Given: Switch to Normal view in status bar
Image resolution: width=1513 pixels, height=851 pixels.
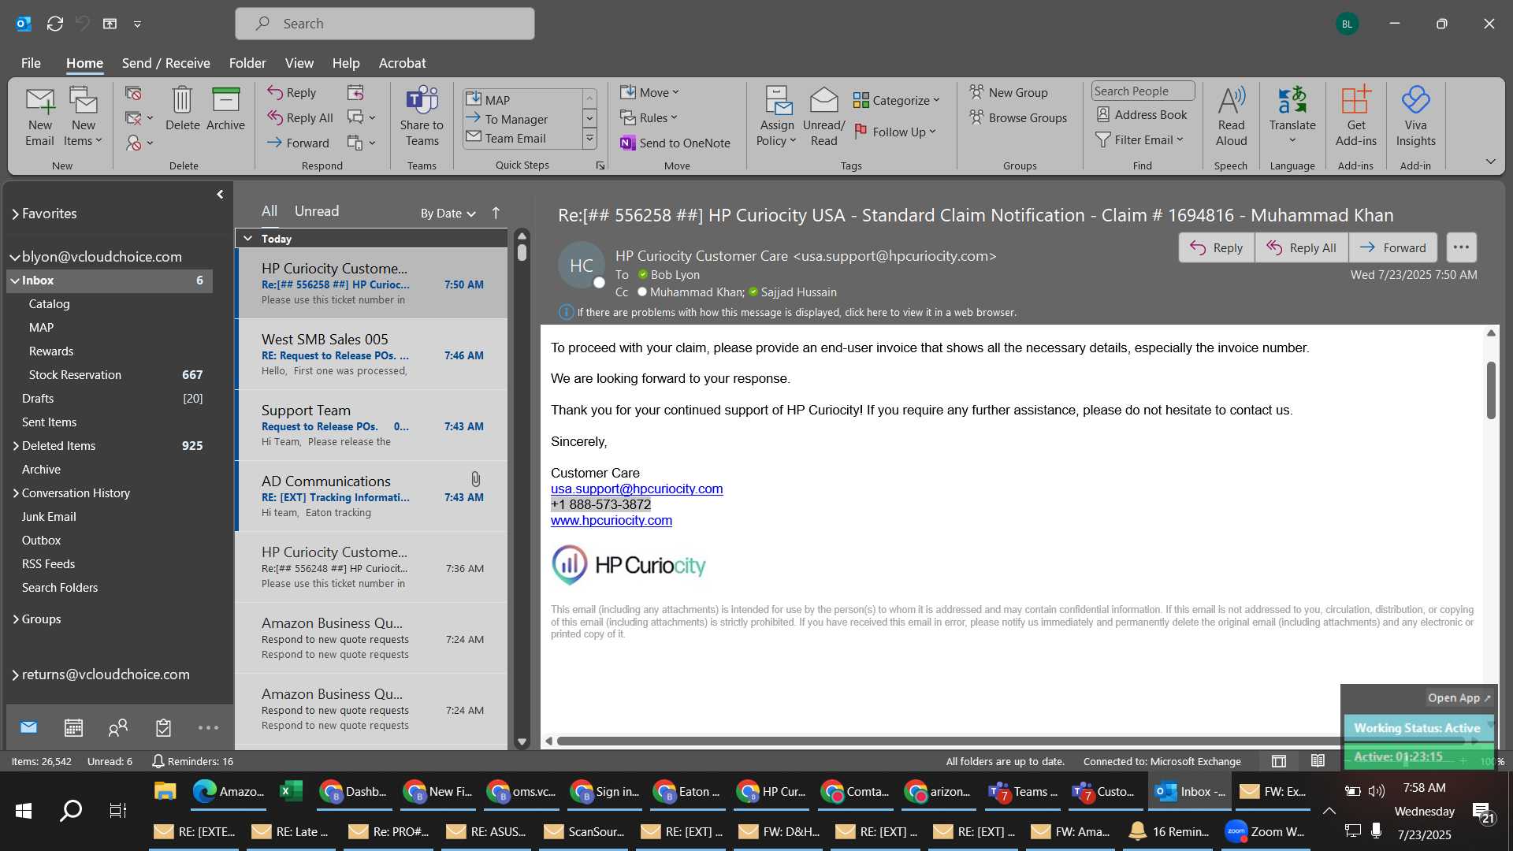Looking at the screenshot, I should click(1279, 761).
